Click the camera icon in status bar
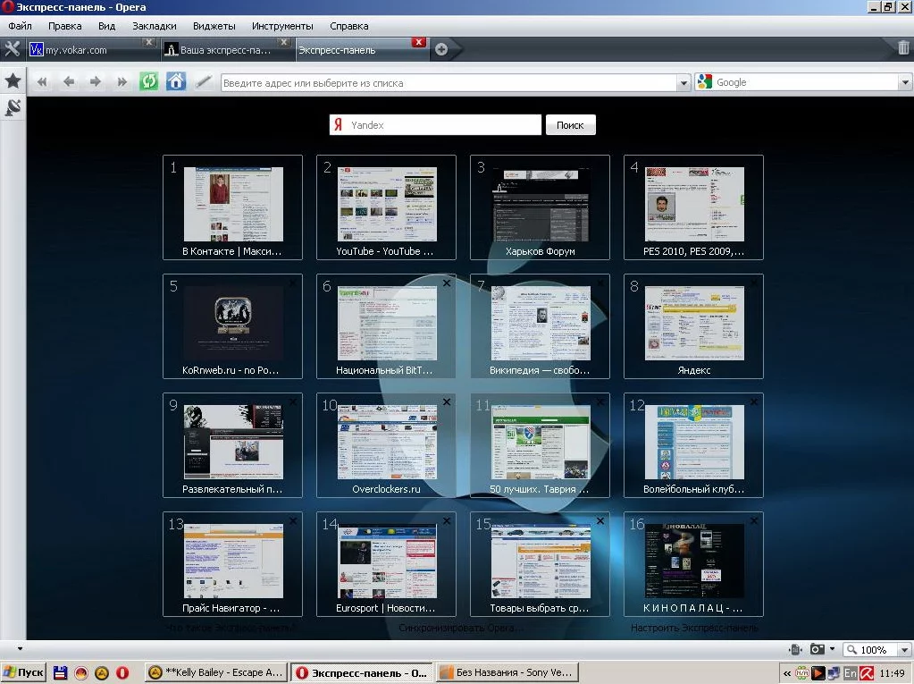Viewport: 914px width, 684px height. click(x=818, y=649)
